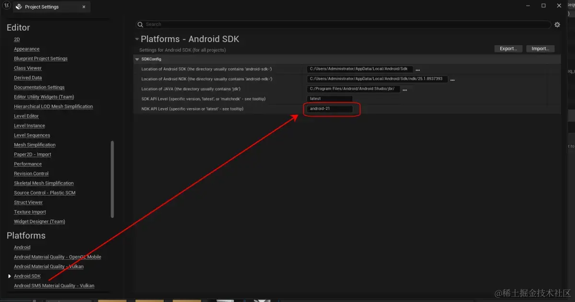Open Revision Control settings
Viewport: 575px width, 302px height.
[x=31, y=173]
